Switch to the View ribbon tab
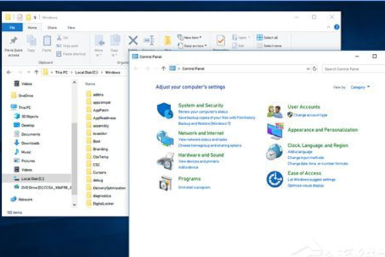 point(71,28)
